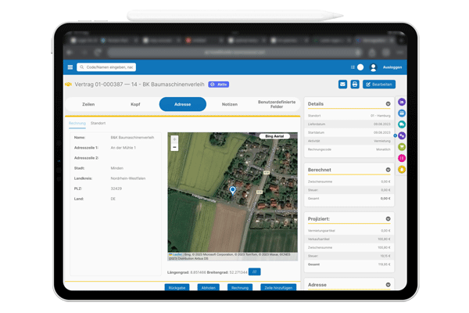
Task: Open the hamburger menu in the top bar
Action: point(70,67)
